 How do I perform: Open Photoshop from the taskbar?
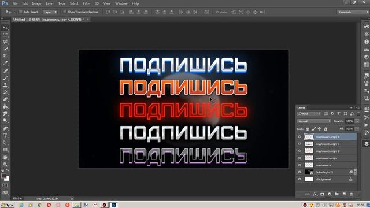coord(114,205)
